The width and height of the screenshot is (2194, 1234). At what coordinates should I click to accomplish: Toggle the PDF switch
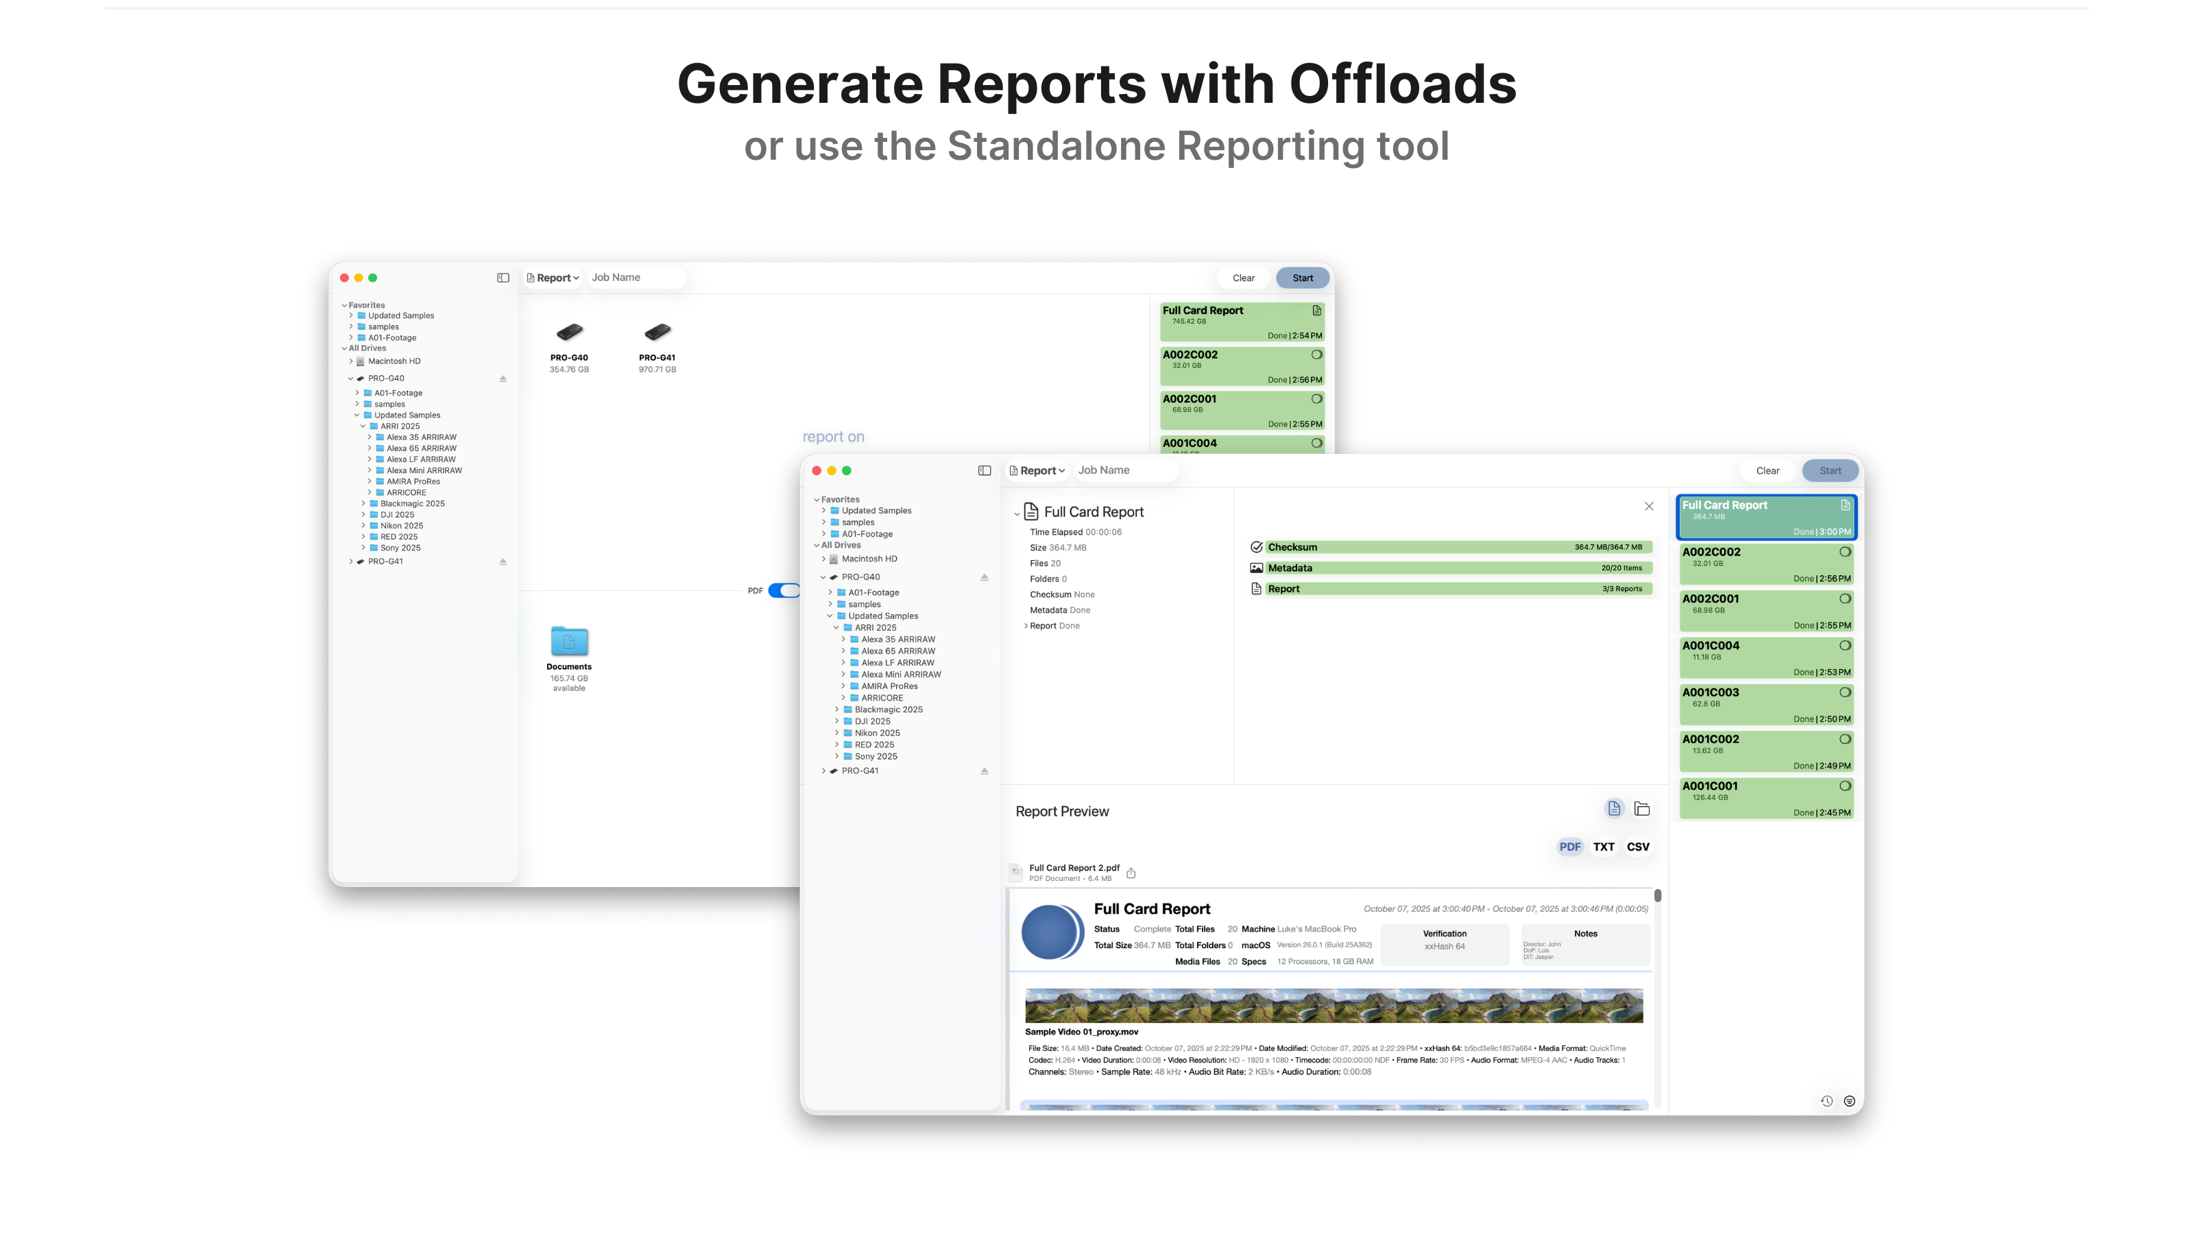pyautogui.click(x=784, y=590)
